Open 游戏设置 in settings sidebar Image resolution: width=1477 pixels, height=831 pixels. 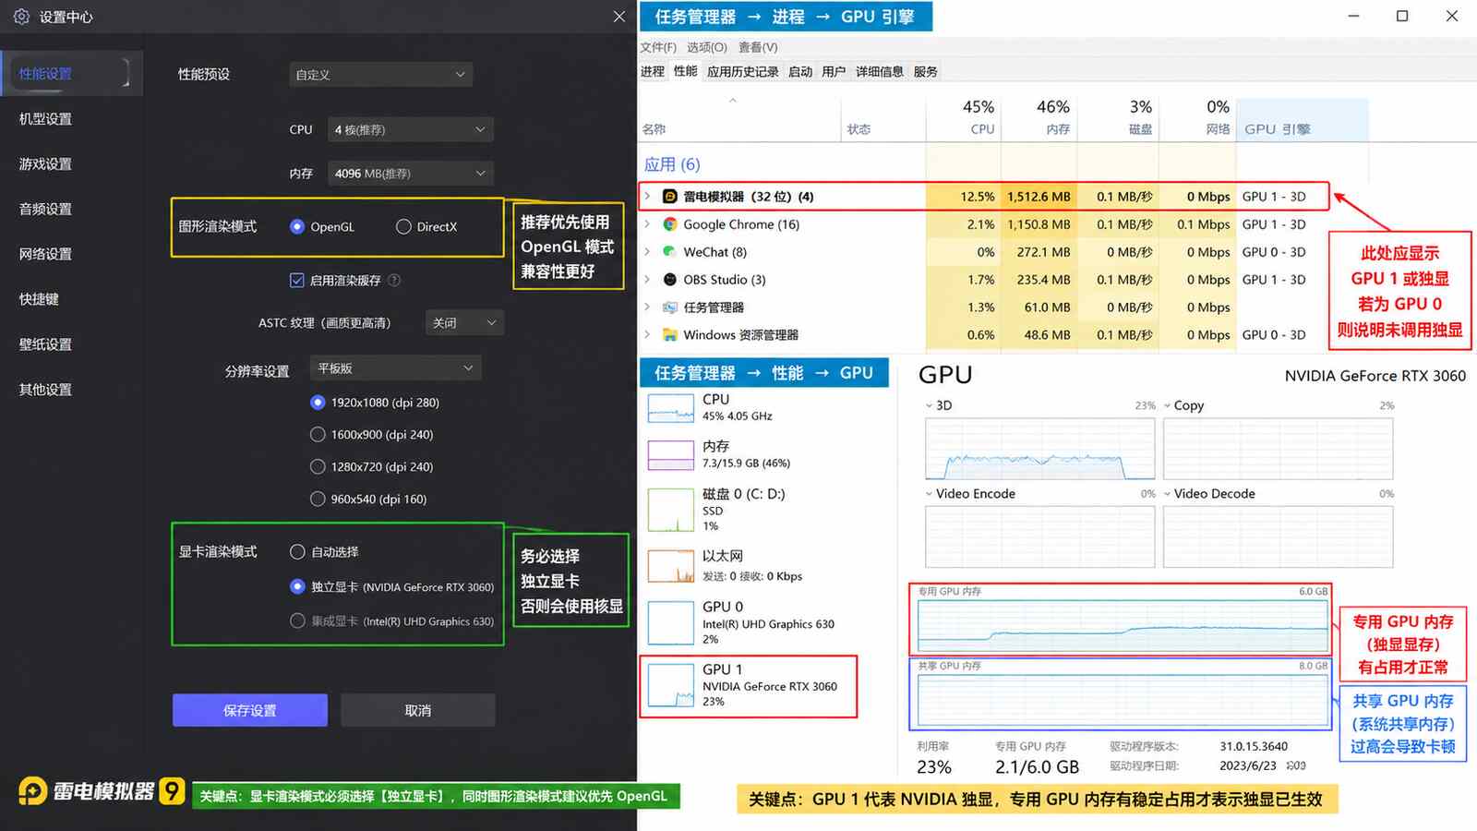pos(45,164)
